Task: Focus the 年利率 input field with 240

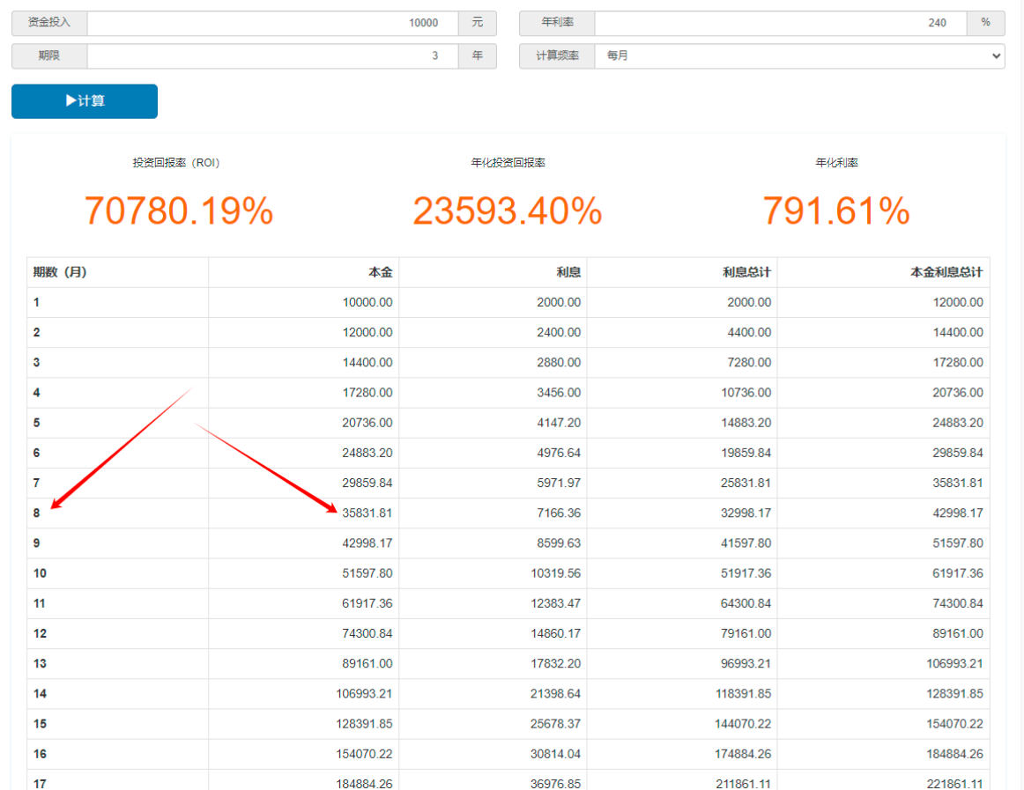Action: coord(781,23)
